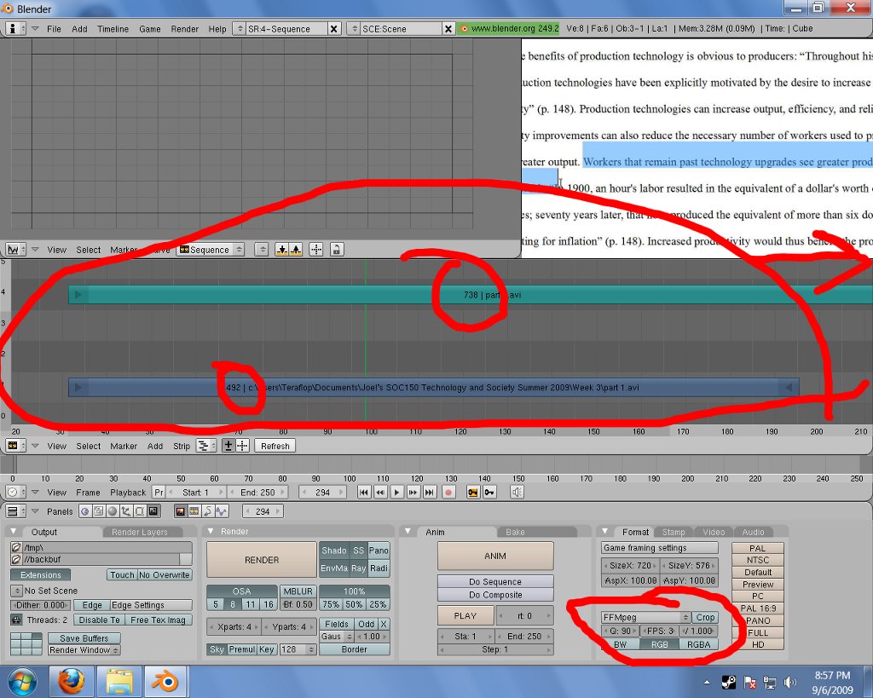Click the red record keyframe icon
The height and width of the screenshot is (698, 873).
[x=448, y=492]
